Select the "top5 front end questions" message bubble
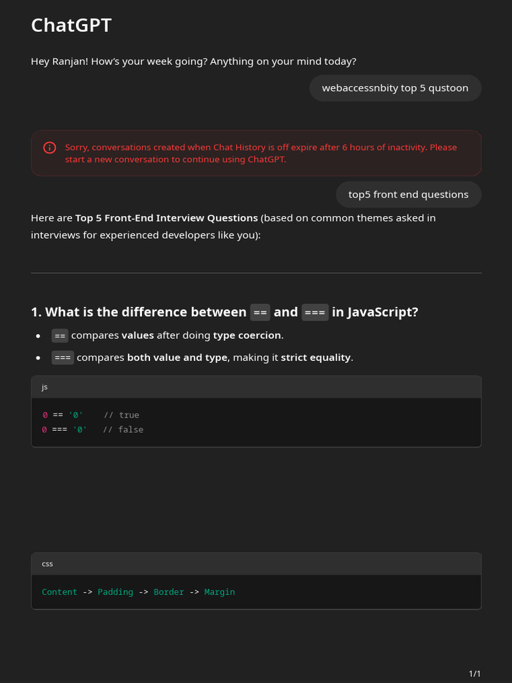 408,195
